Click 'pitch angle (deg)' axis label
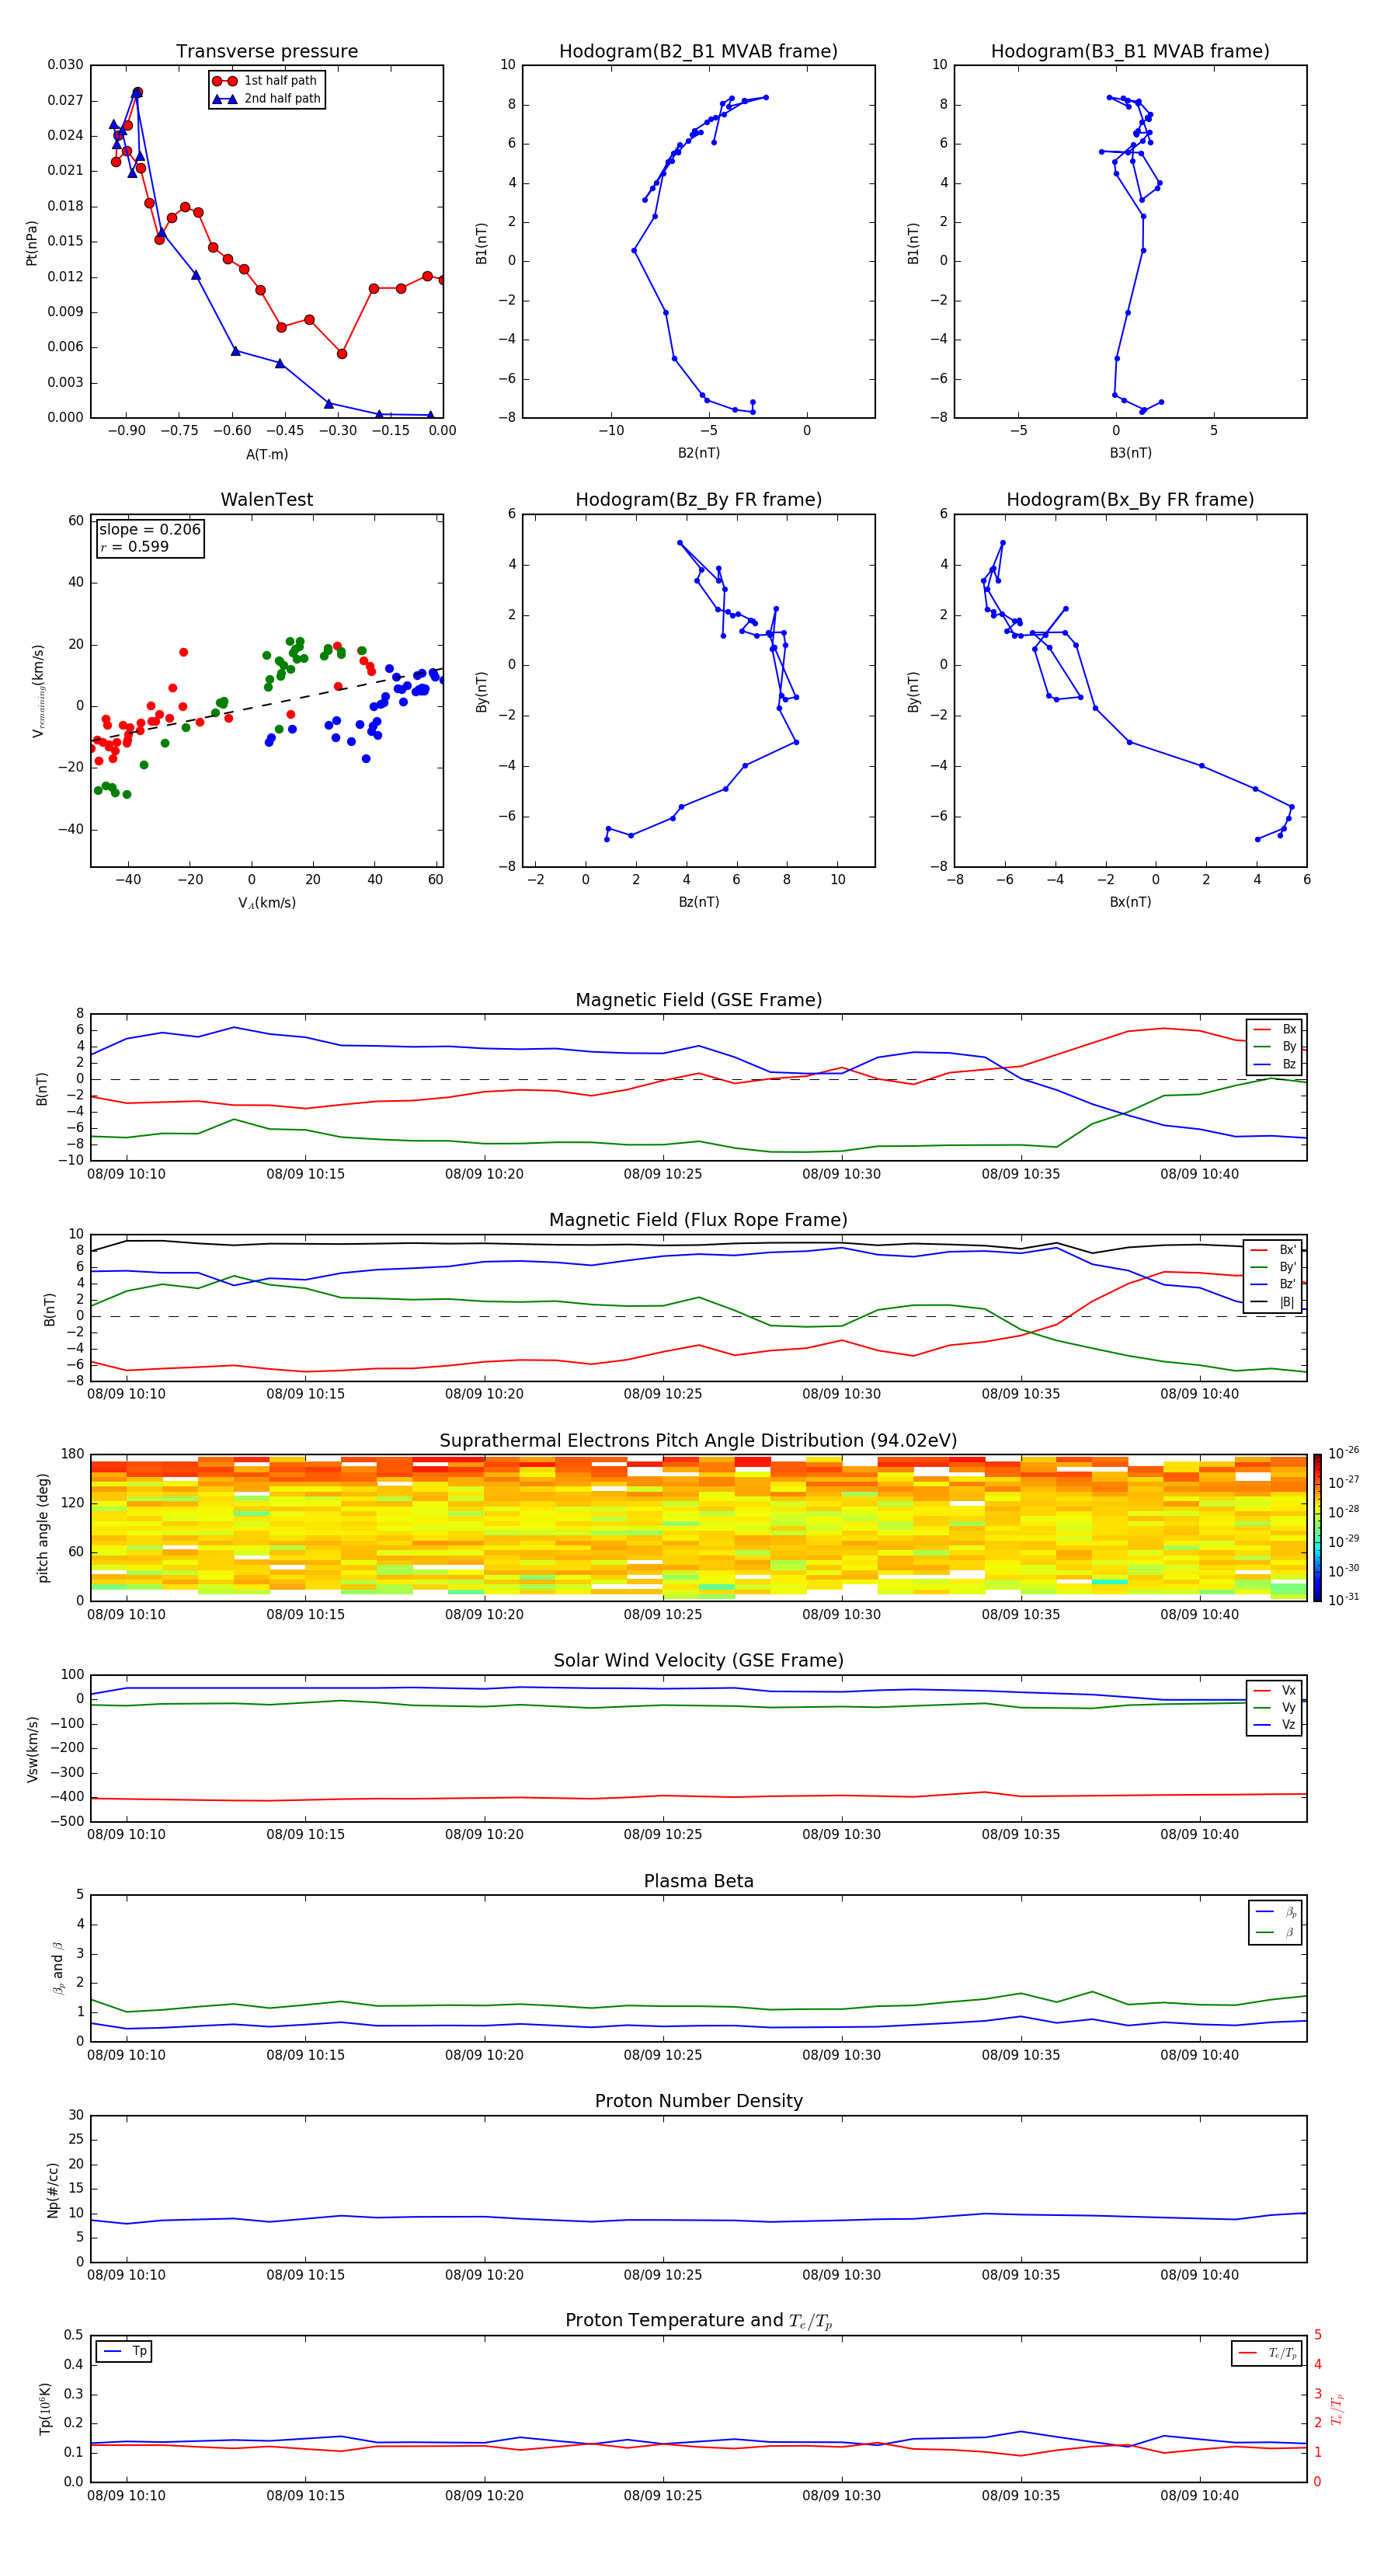1398x2564 pixels. pyautogui.click(x=43, y=1528)
